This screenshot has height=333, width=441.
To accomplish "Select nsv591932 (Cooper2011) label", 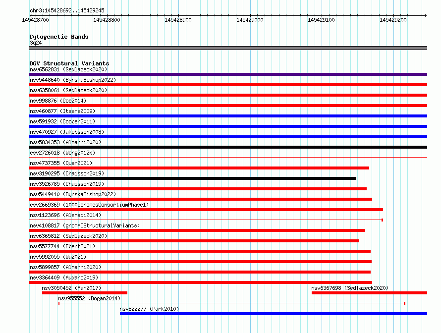I will 62,121.
